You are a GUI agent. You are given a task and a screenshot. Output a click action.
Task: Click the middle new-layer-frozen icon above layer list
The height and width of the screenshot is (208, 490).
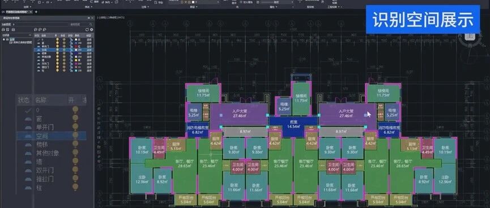pyautogui.click(x=40, y=29)
